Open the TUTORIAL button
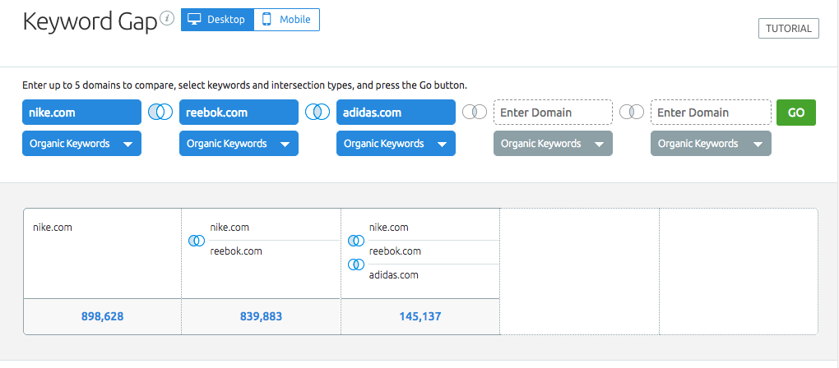839x368 pixels. click(x=789, y=28)
